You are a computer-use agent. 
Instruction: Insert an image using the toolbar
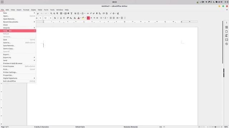(65, 14)
